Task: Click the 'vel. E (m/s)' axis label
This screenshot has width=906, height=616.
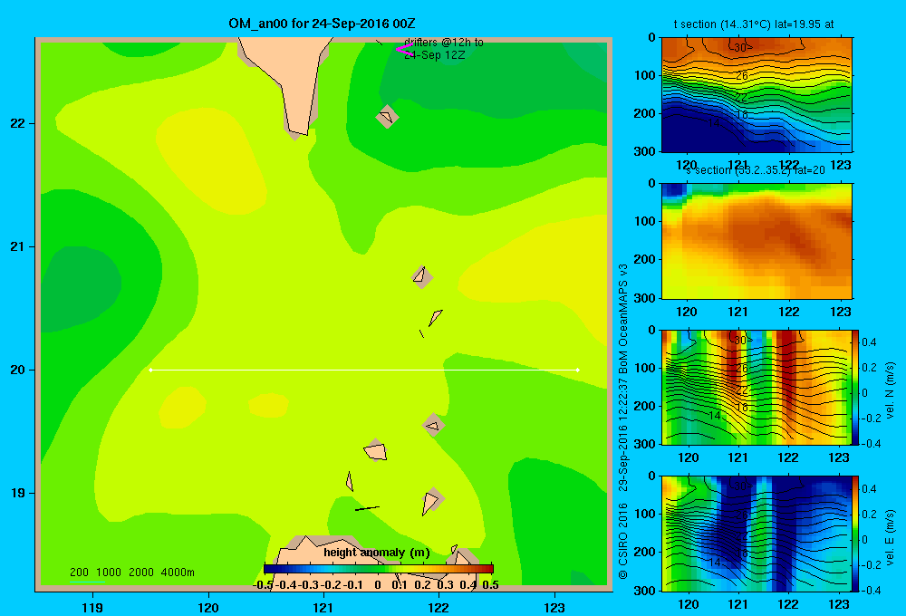Action: tap(890, 537)
